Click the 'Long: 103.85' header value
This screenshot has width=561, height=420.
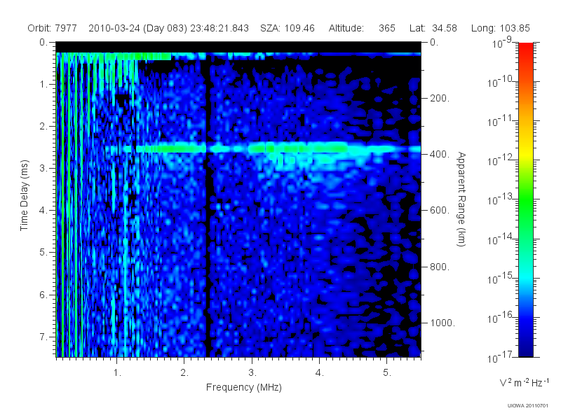pos(501,28)
